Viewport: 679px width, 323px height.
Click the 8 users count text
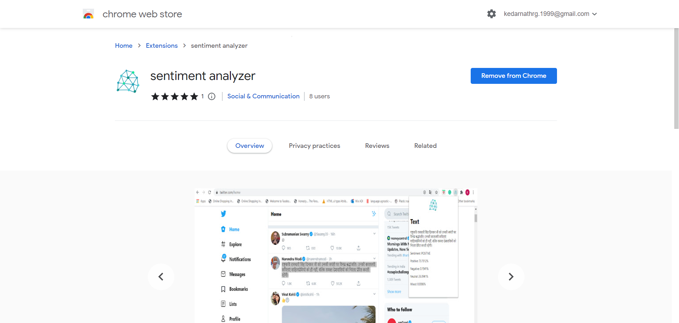pos(319,96)
